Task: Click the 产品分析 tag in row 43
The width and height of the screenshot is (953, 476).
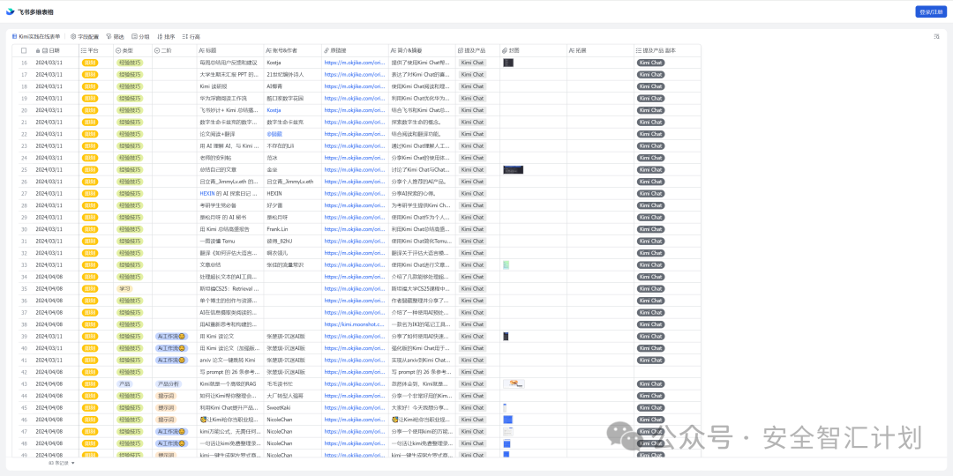Action: click(x=167, y=383)
